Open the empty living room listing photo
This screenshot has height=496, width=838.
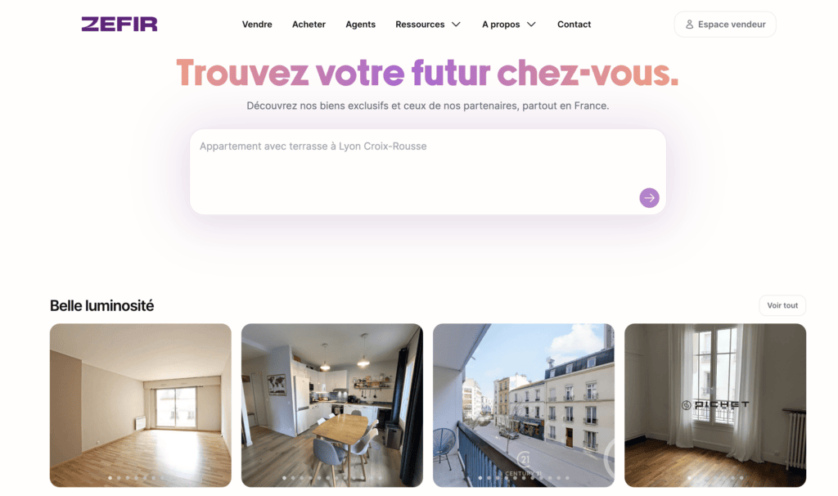(x=141, y=405)
